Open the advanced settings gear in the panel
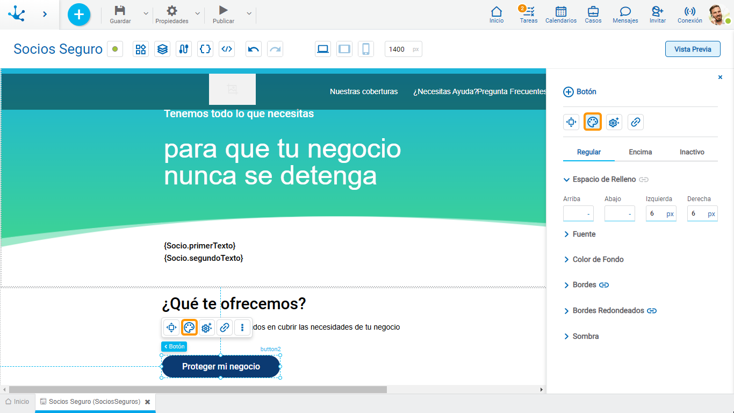734x413 pixels. (614, 122)
